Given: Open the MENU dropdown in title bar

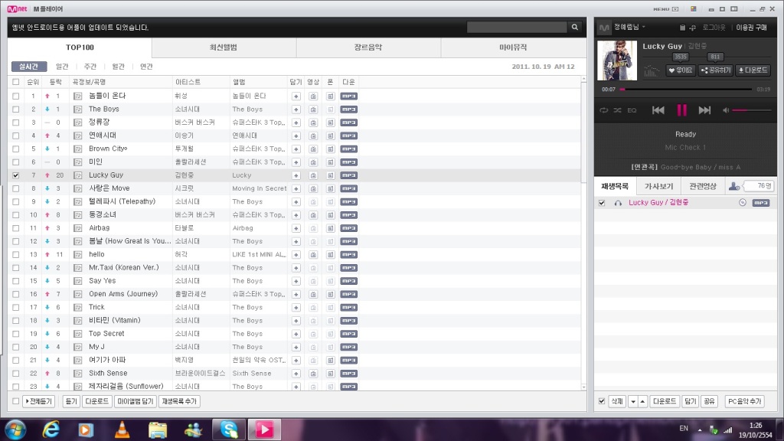Looking at the screenshot, I should 666,9.
